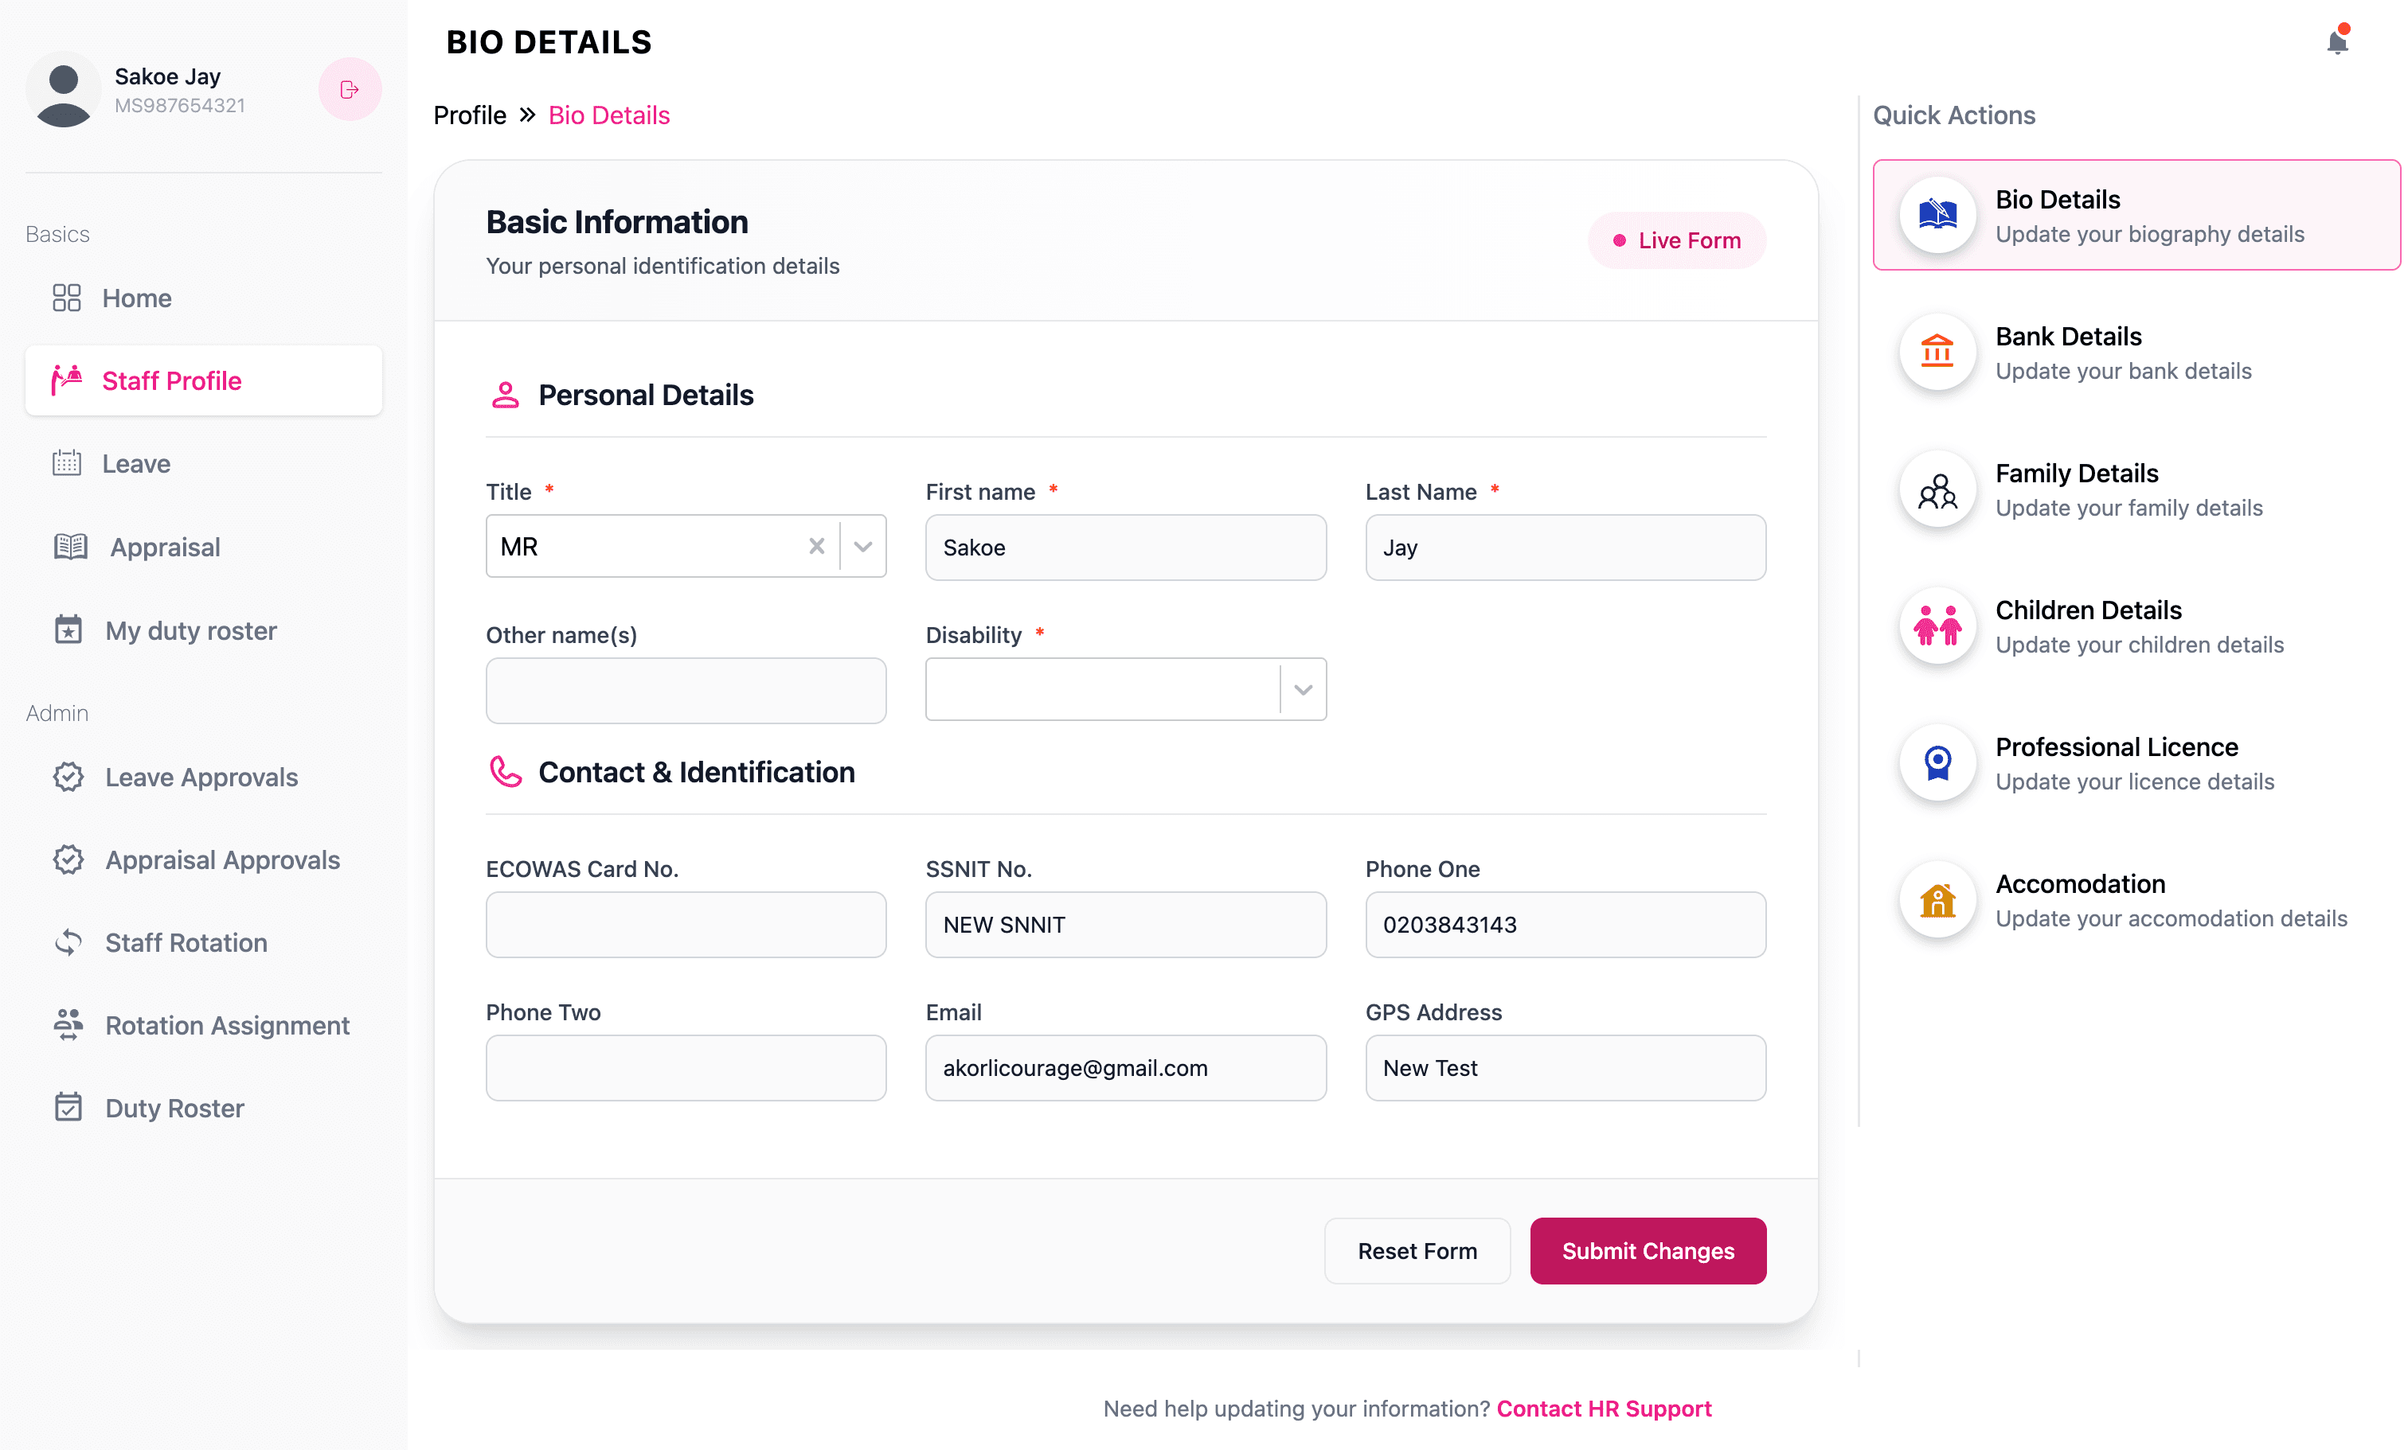Open the Title combo box showing MR
Viewport: 2408px width, 1450px height.
[686, 547]
